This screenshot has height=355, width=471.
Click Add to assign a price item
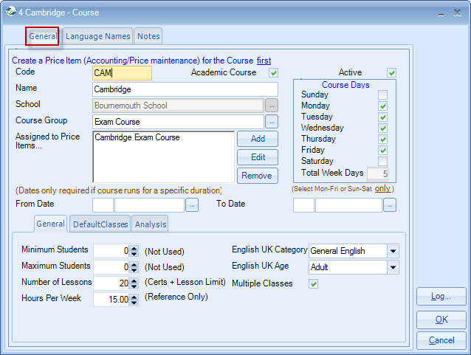tap(258, 139)
